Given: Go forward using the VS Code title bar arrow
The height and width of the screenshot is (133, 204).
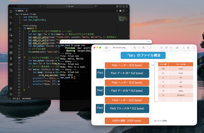Looking at the screenshot, I should 44,6.
